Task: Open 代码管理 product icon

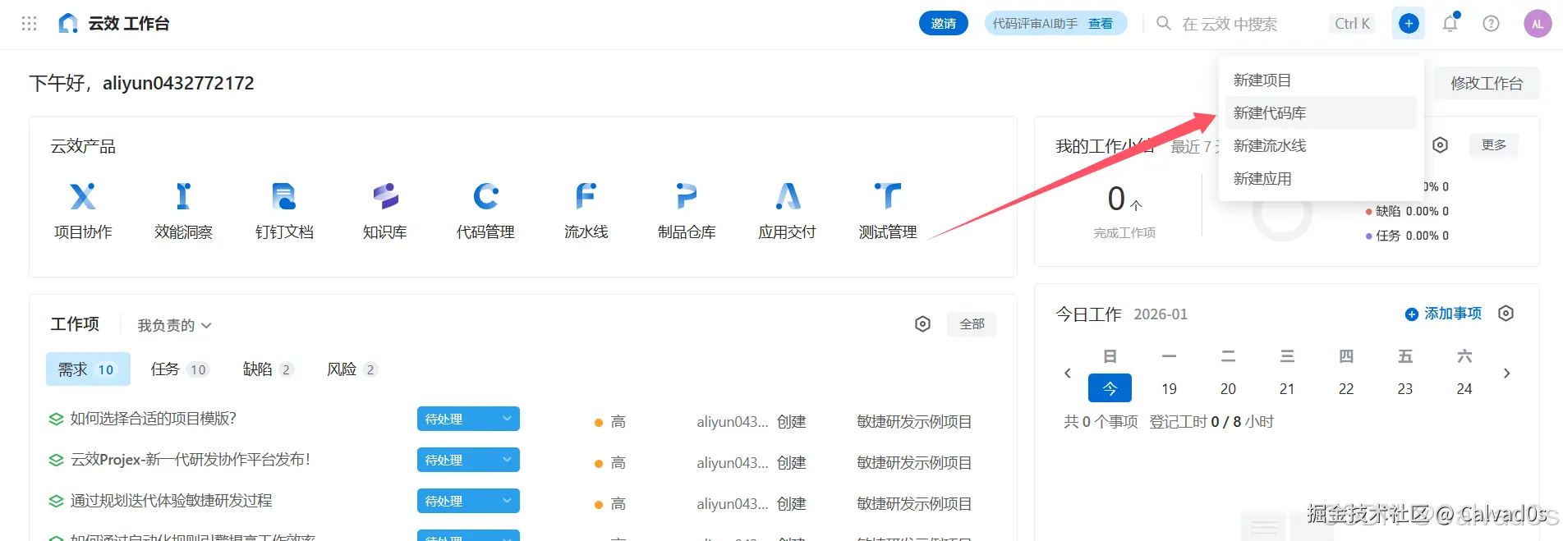Action: (x=485, y=196)
